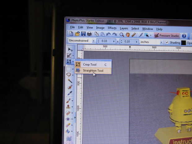The width and height of the screenshot is (192, 144).
Task: Choose Straighten Tool in flyout
Action: pos(93,71)
